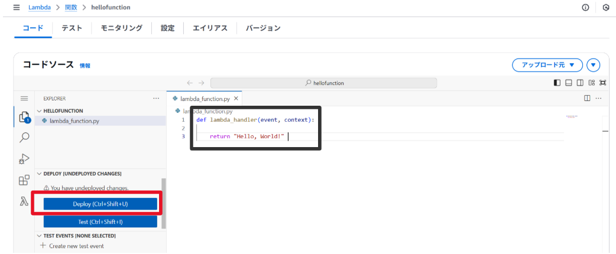
Task: Open the Explorer files icon
Action: tap(24, 117)
